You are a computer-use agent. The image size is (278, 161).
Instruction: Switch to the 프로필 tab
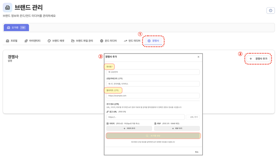(12, 41)
